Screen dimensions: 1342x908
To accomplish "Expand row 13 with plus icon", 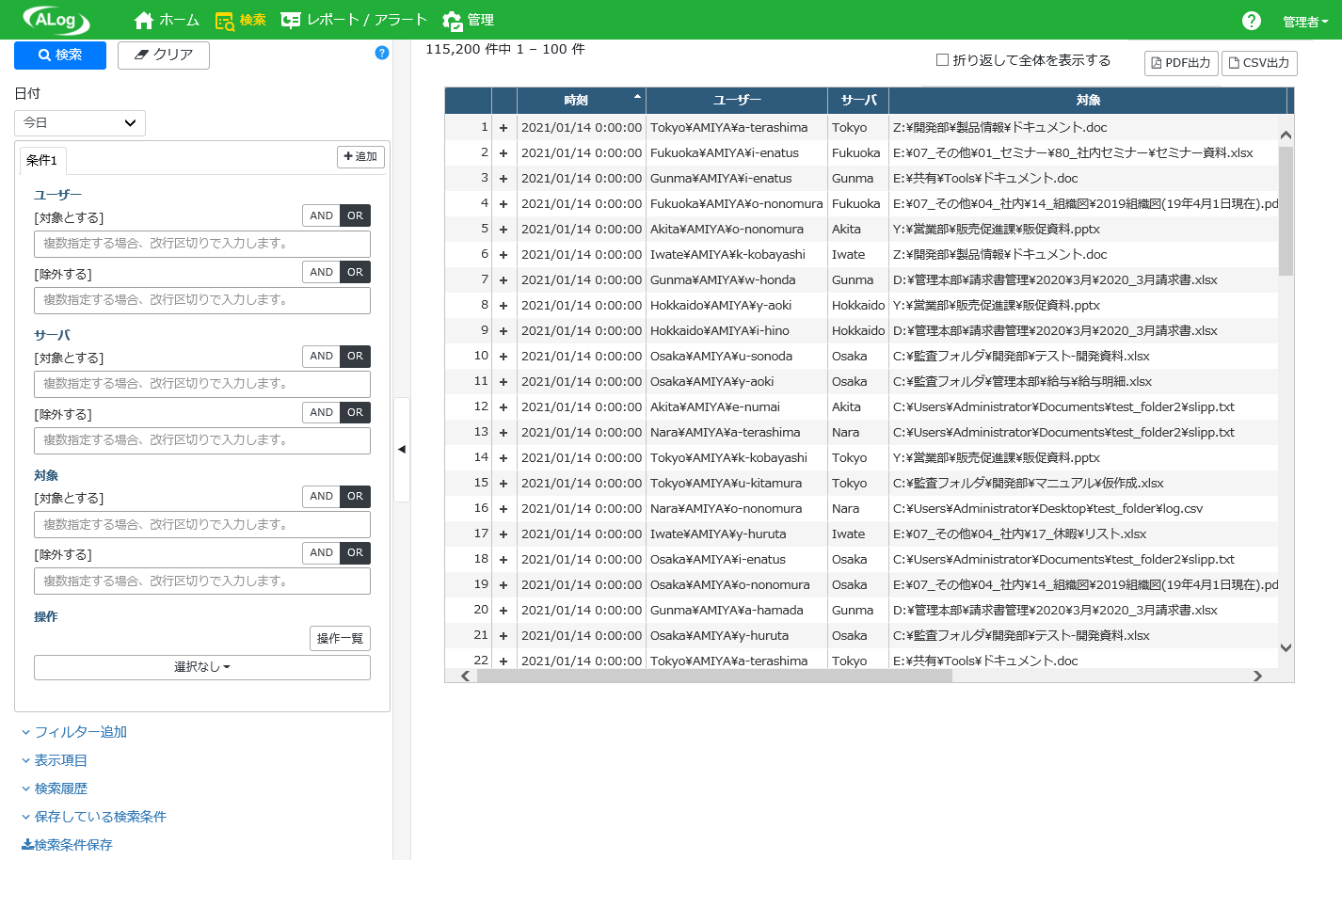I will coord(503,433).
